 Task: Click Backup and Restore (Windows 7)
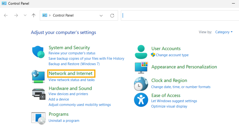pos(74,64)
